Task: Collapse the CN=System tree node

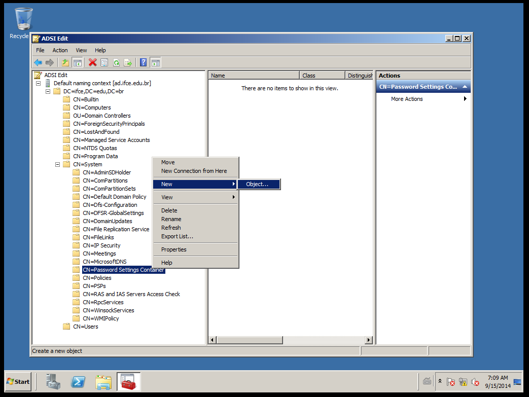Action: (x=58, y=165)
